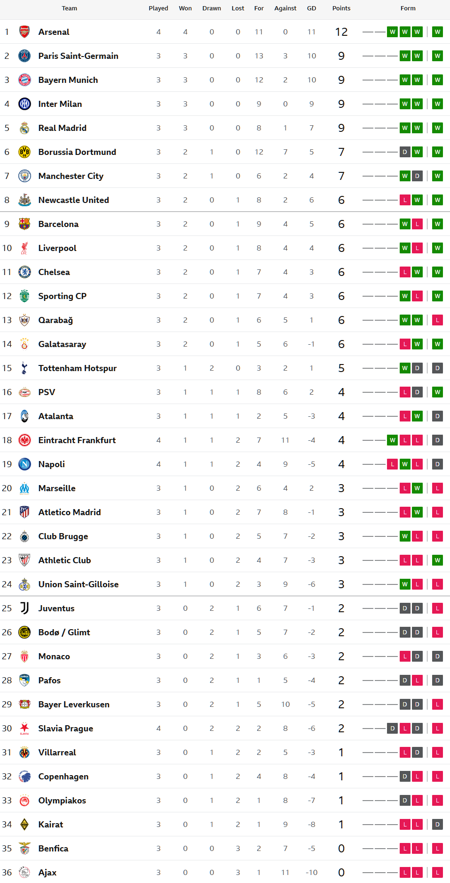This screenshot has width=450, height=883.
Task: Click the Form column header
Action: click(x=408, y=8)
